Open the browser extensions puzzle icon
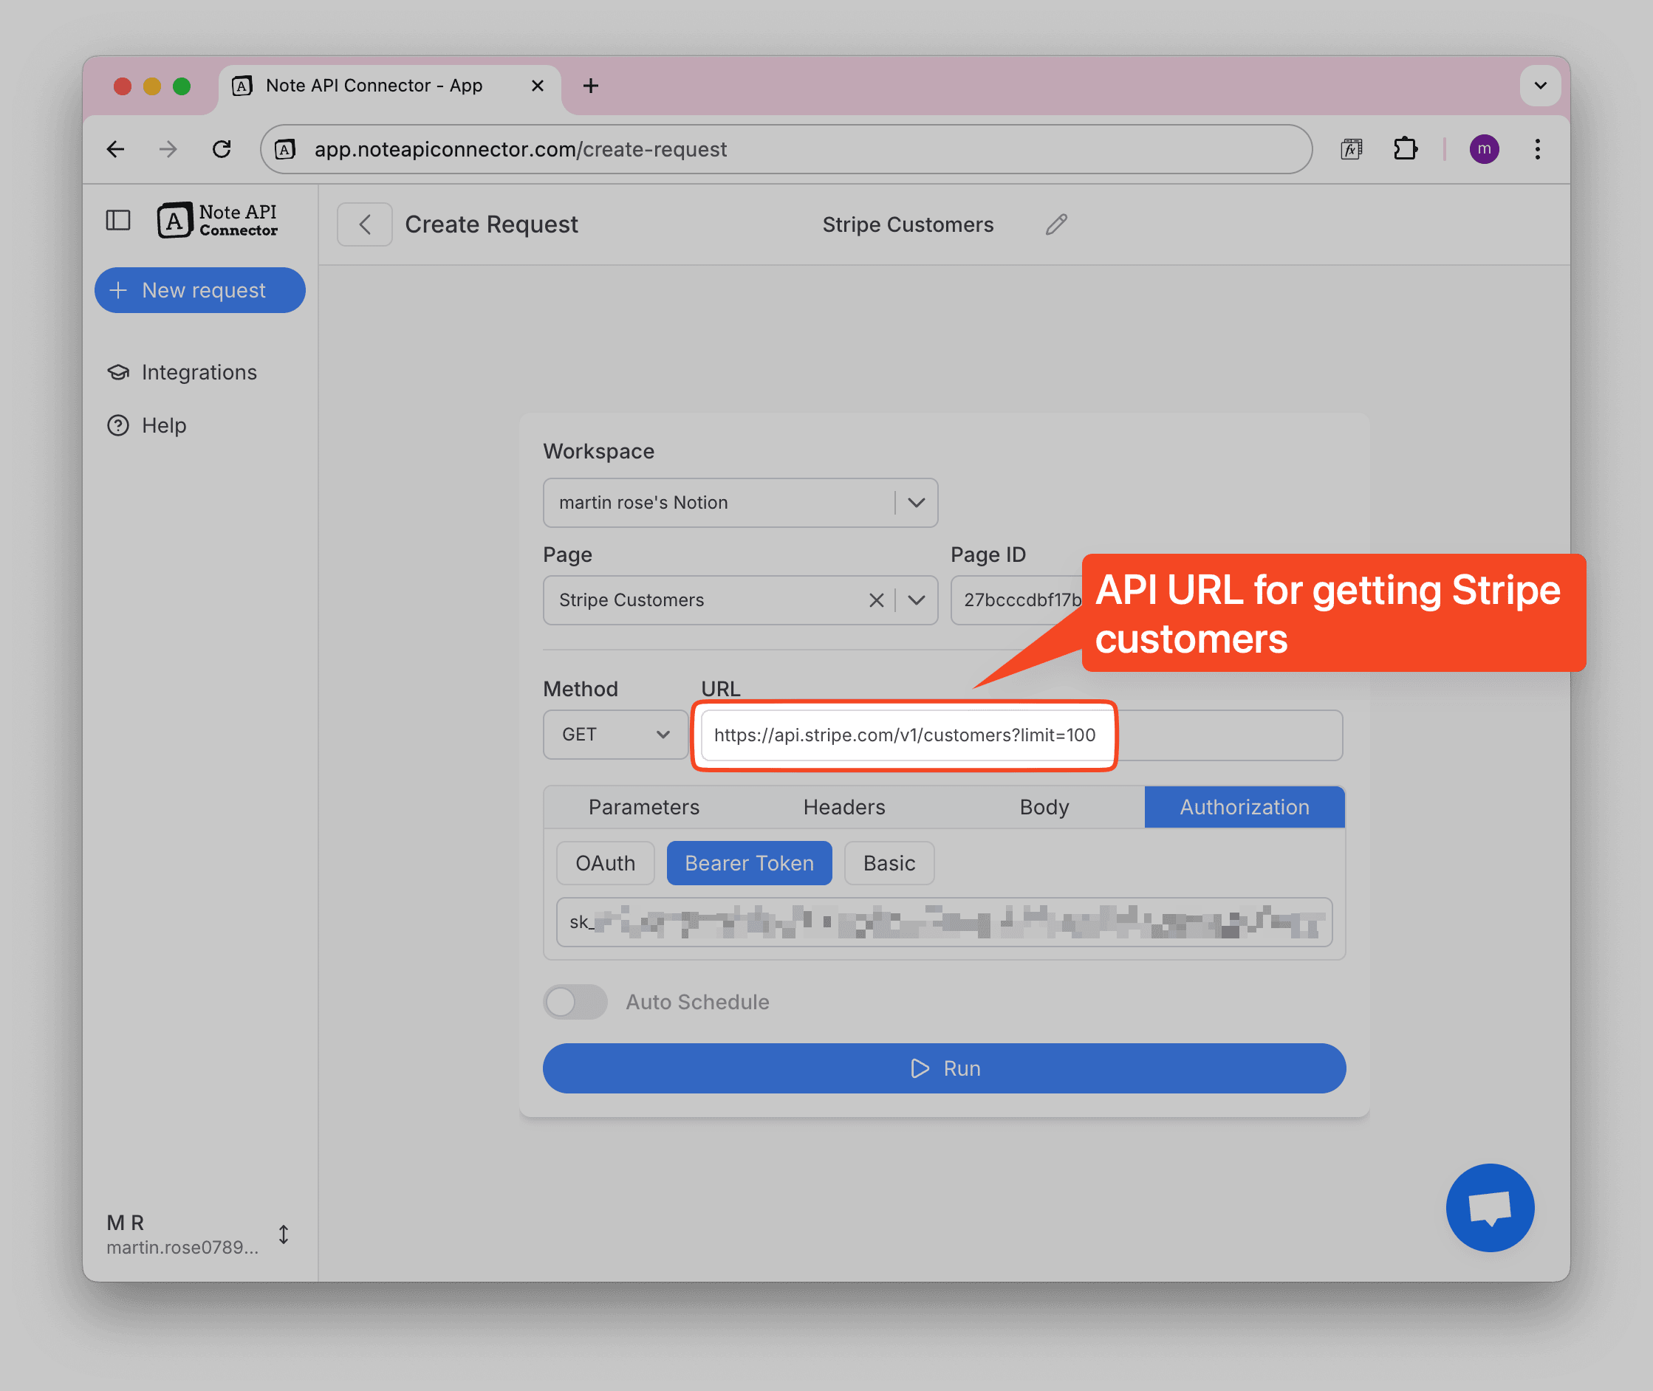The width and height of the screenshot is (1653, 1391). click(x=1405, y=149)
